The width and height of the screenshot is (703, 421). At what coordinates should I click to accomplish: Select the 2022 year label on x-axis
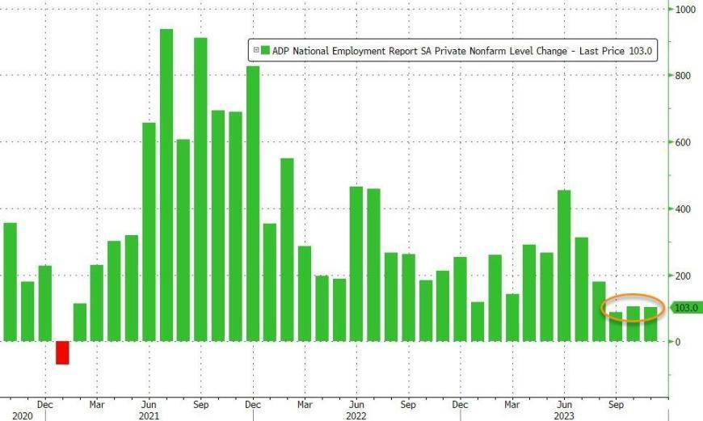click(356, 415)
